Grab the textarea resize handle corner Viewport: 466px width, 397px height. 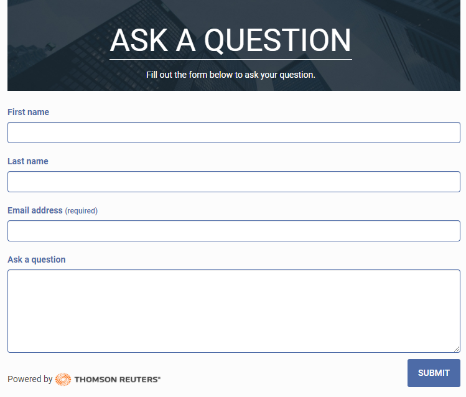tap(457, 349)
